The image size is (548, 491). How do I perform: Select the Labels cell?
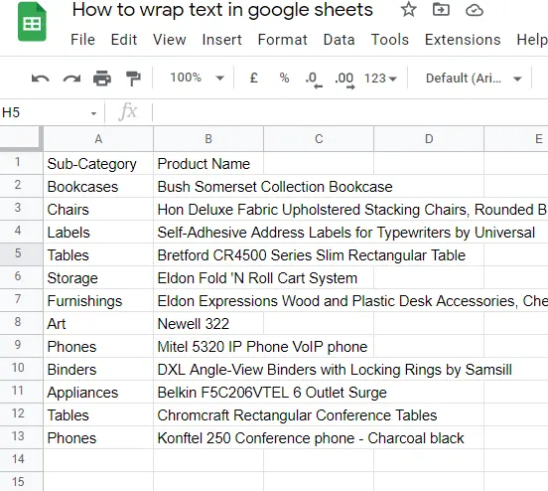[98, 232]
